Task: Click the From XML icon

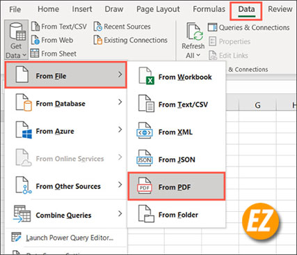Action: [145, 131]
